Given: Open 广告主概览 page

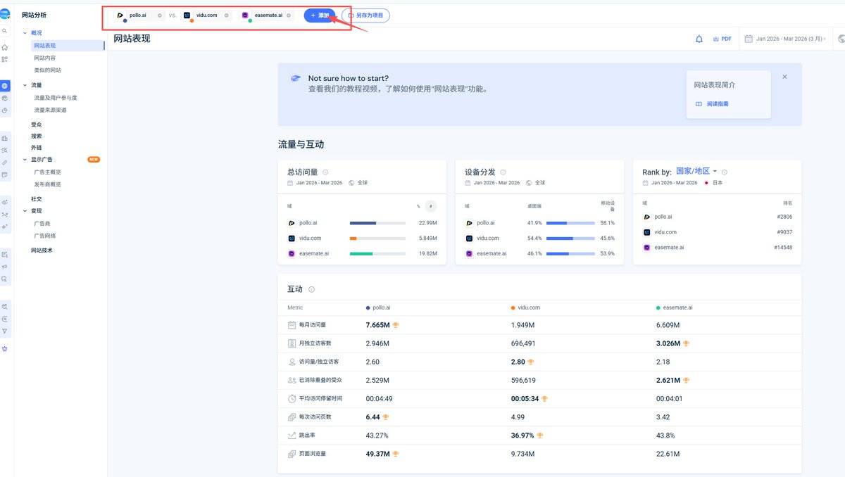Looking at the screenshot, I should 48,172.
